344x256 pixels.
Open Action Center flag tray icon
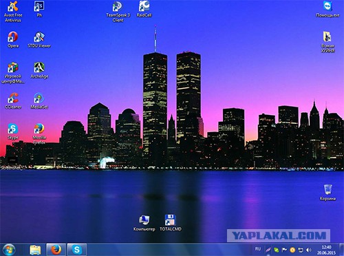284,250
